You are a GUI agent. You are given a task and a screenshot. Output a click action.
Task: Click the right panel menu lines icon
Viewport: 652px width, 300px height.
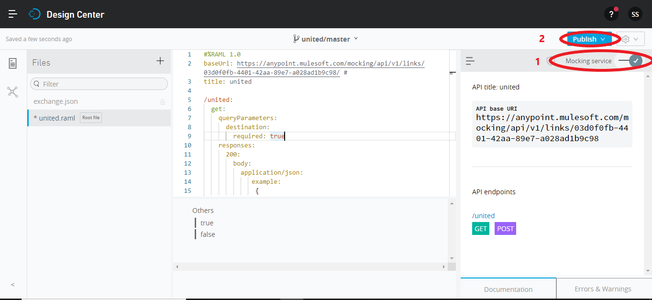[470, 61]
